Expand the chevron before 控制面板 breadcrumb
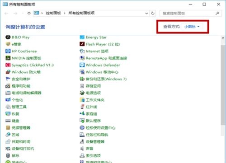The width and height of the screenshot is (226, 163). click(42, 13)
